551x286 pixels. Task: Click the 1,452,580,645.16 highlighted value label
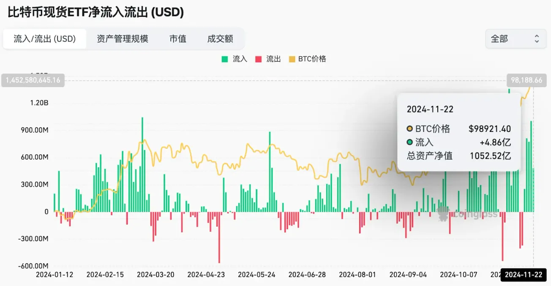click(33, 80)
